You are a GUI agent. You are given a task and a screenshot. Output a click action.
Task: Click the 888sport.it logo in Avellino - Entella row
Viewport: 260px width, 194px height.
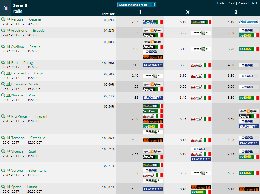152,57
